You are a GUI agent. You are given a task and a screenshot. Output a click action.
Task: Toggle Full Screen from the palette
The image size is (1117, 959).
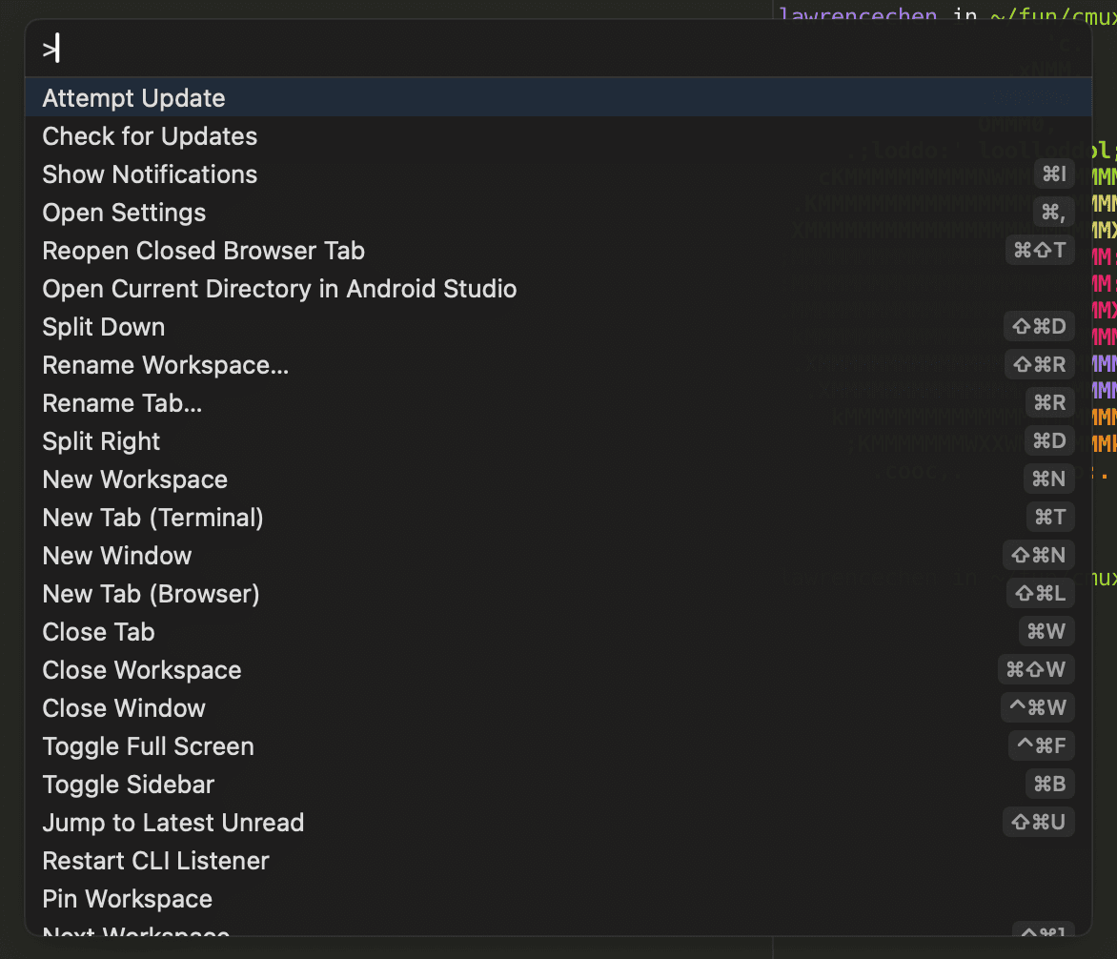tap(148, 746)
